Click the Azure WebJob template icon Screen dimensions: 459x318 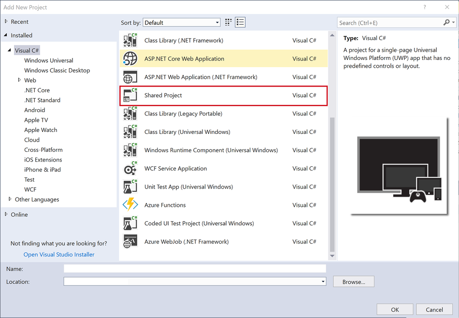[130, 242]
